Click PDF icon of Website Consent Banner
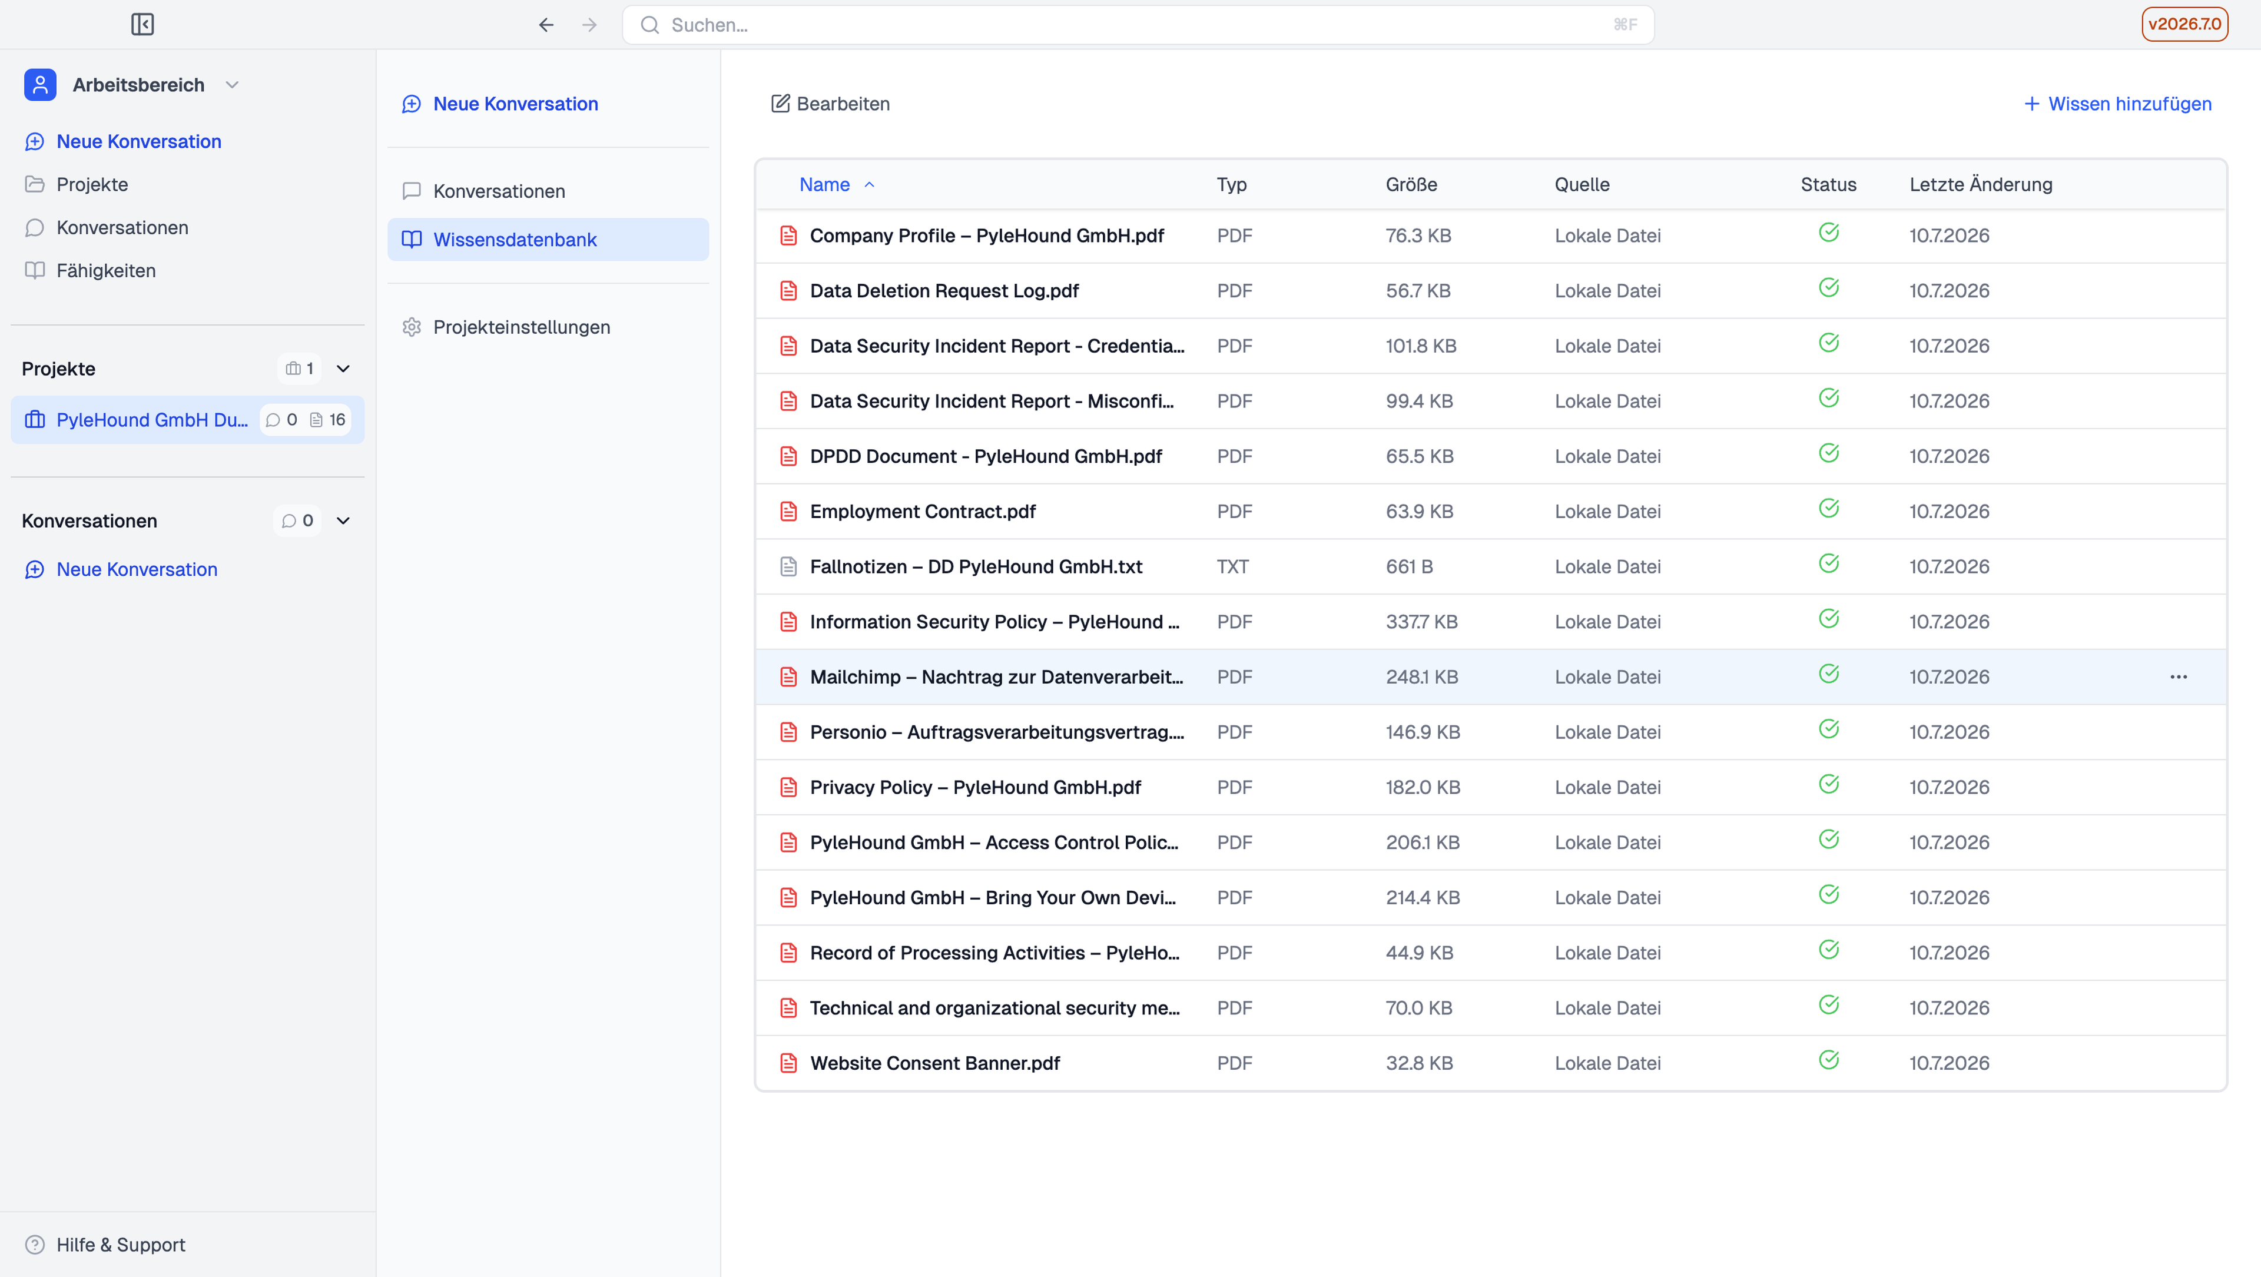Viewport: 2261px width, 1277px height. tap(789, 1063)
